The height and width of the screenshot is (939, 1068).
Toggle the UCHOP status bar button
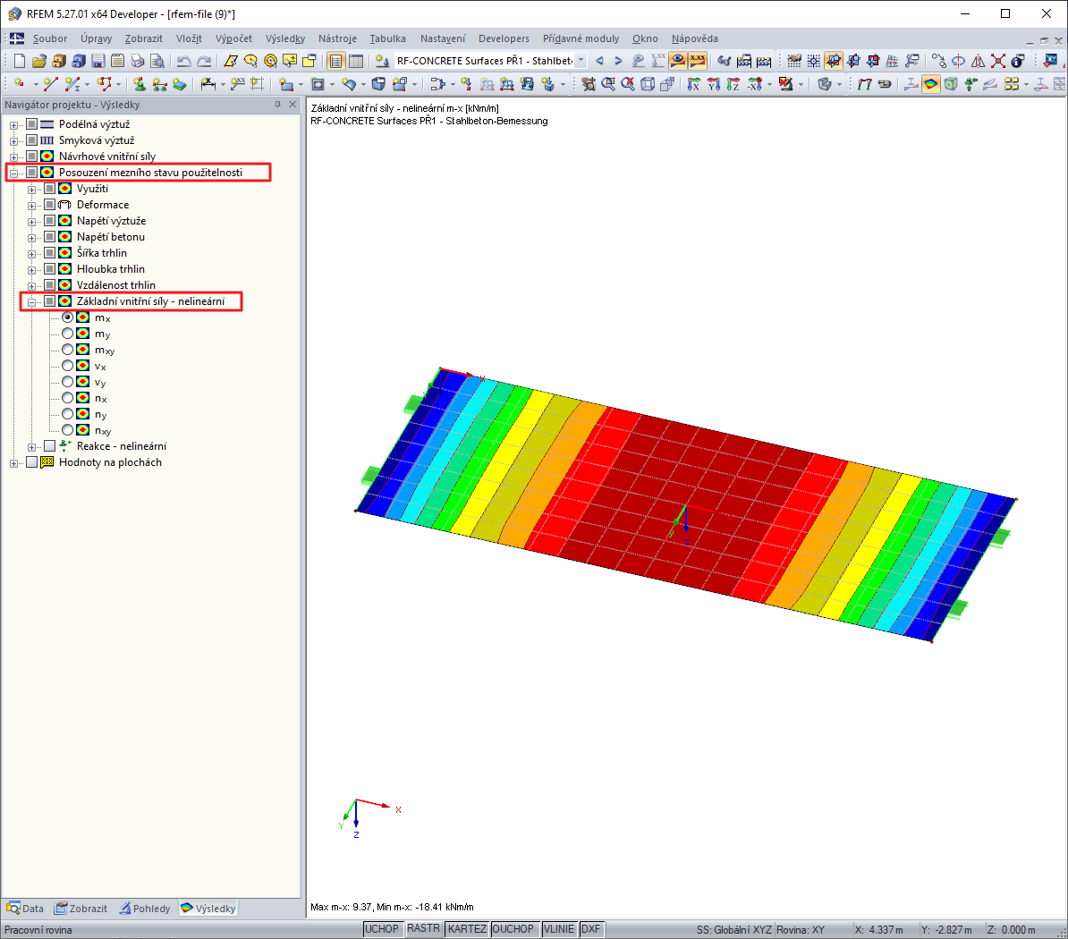[x=381, y=929]
